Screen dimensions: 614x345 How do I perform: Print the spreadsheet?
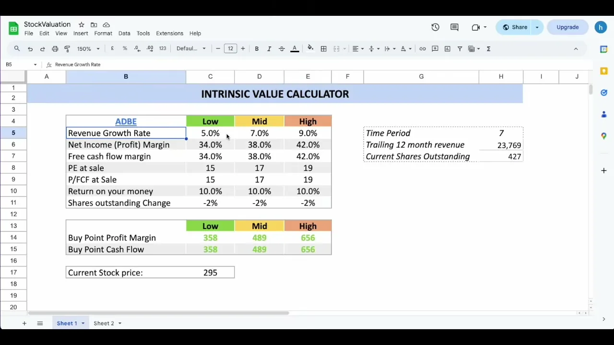[x=55, y=48]
